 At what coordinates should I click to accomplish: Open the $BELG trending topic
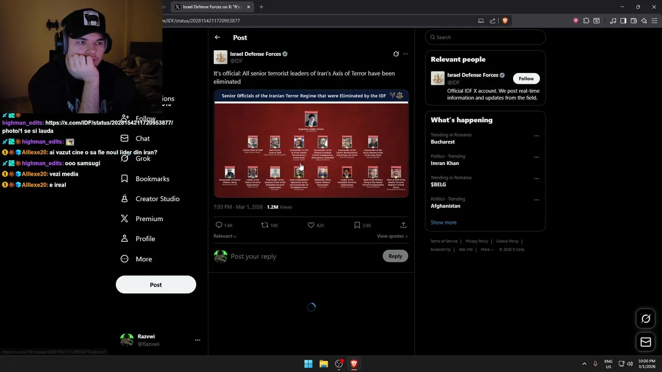point(439,184)
